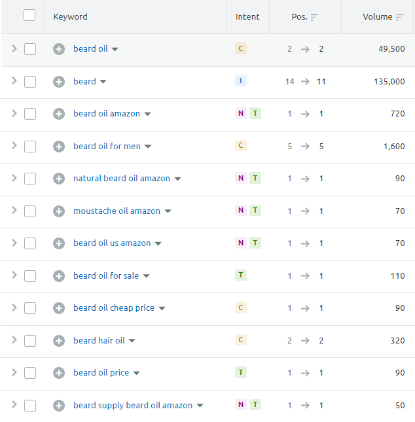The width and height of the screenshot is (415, 422).
Task: Sort by Volume using the sort icon
Action: [x=399, y=17]
